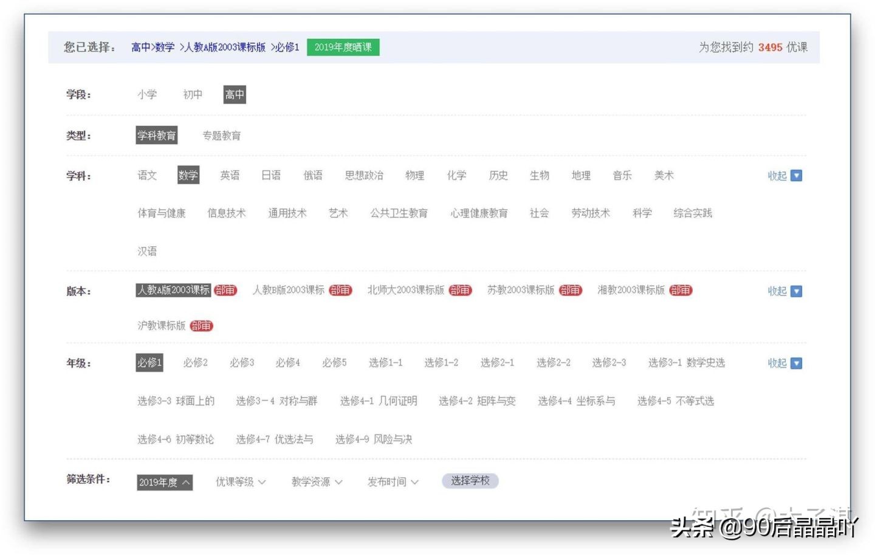
Task: Select the 必修2 grade option
Action: coord(195,362)
